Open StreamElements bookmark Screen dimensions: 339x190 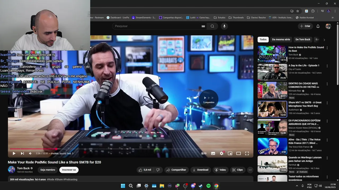click(x=144, y=18)
